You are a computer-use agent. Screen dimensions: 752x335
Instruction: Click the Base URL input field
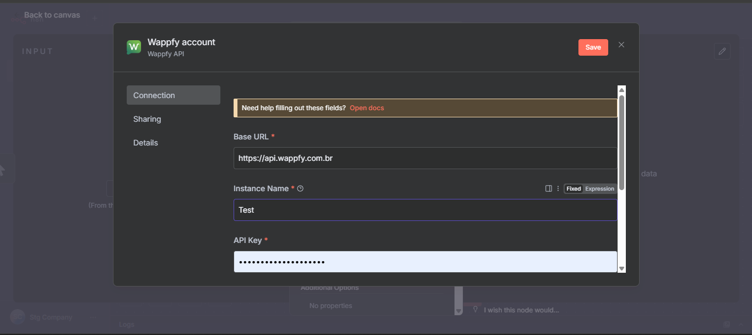point(425,158)
